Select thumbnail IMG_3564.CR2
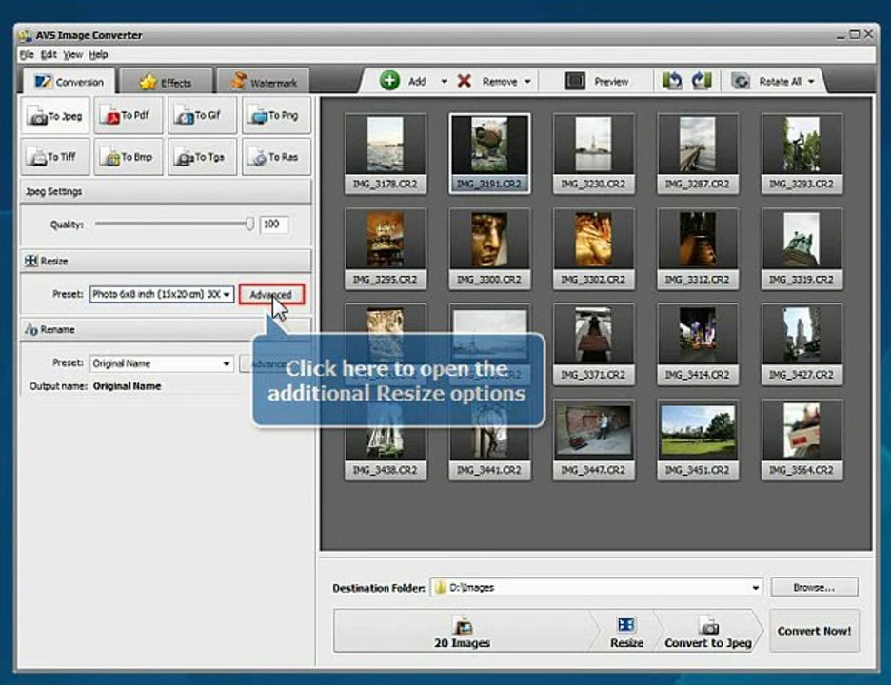This screenshot has width=891, height=685. (802, 440)
